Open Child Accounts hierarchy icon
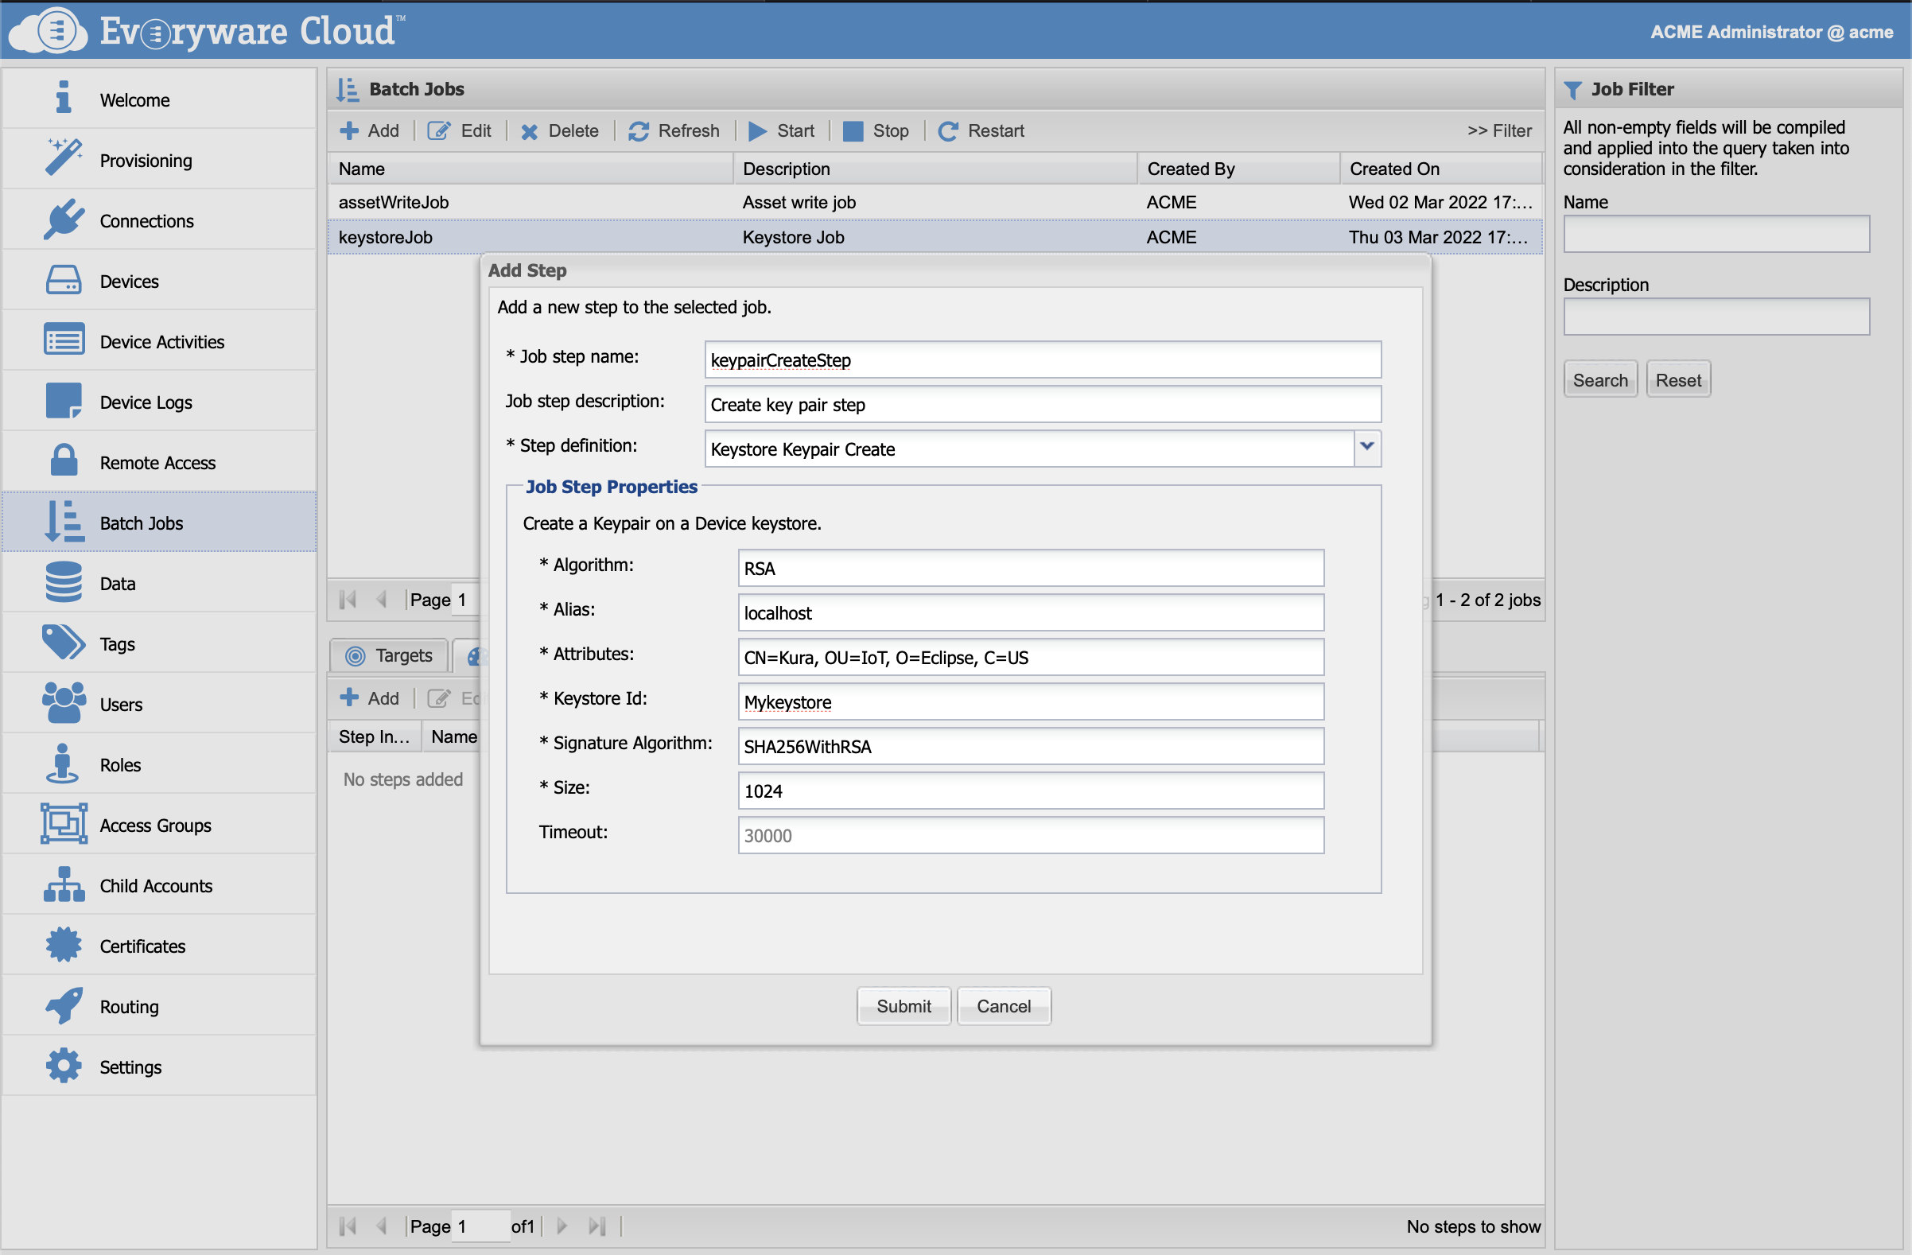This screenshot has width=1912, height=1255. 64,884
